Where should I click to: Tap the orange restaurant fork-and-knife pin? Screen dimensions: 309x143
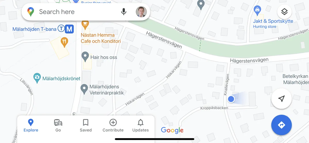click(64, 42)
